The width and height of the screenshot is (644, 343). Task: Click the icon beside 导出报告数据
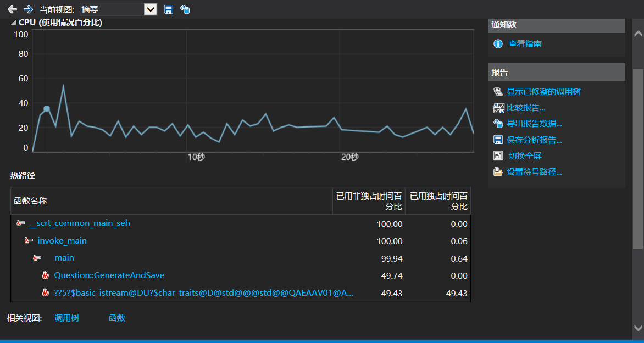click(x=498, y=123)
